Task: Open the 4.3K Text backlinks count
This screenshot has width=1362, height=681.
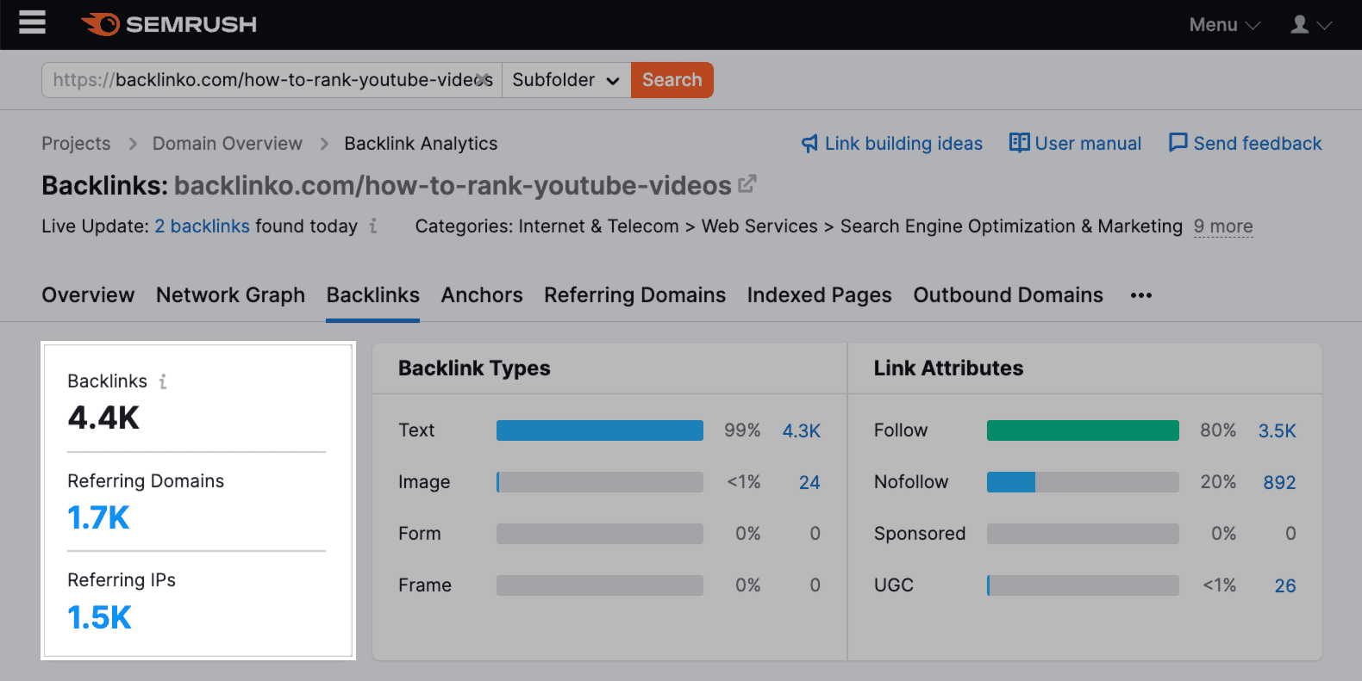Action: (801, 430)
